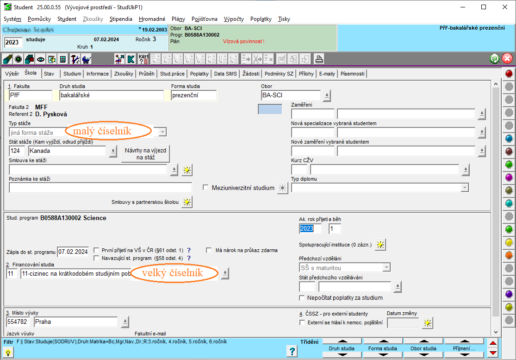The image size is (516, 360).
Task: Expand the Předchozí vzdělání dropdown
Action: pyautogui.click(x=387, y=267)
